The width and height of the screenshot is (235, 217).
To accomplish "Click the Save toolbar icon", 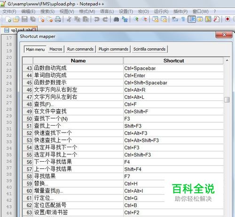I will coord(24,19).
